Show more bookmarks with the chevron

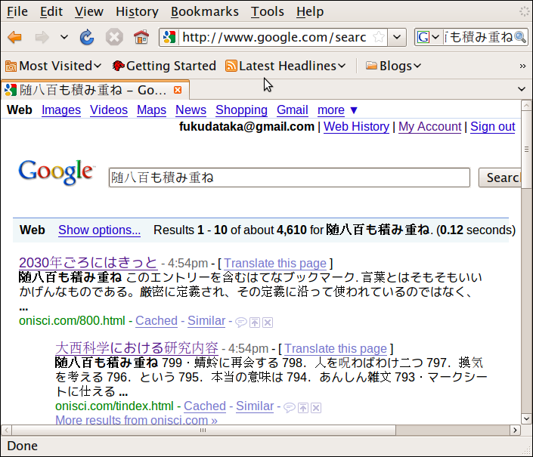pyautogui.click(x=522, y=66)
